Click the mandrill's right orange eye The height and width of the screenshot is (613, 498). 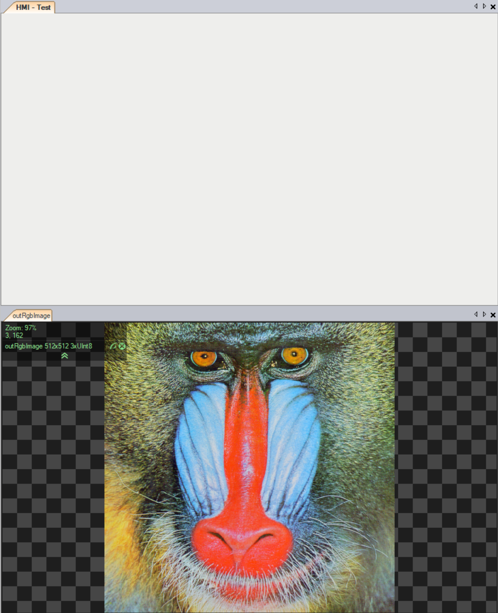coord(294,355)
